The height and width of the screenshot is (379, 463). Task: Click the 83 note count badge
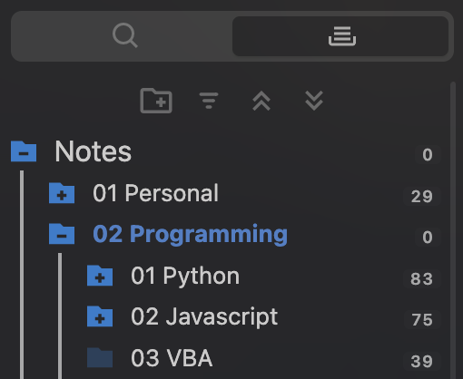click(x=422, y=278)
